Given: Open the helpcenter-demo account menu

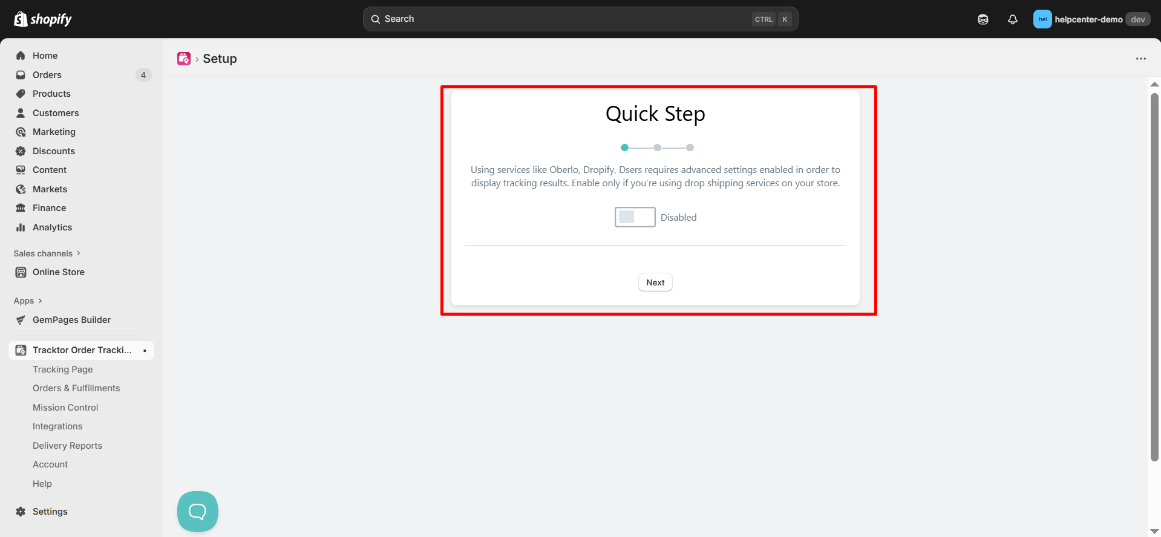Looking at the screenshot, I should [x=1091, y=19].
